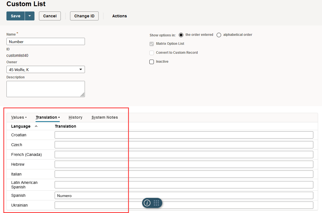The image size is (322, 213).
Task: Click the Czech translation field
Action: 184,145
